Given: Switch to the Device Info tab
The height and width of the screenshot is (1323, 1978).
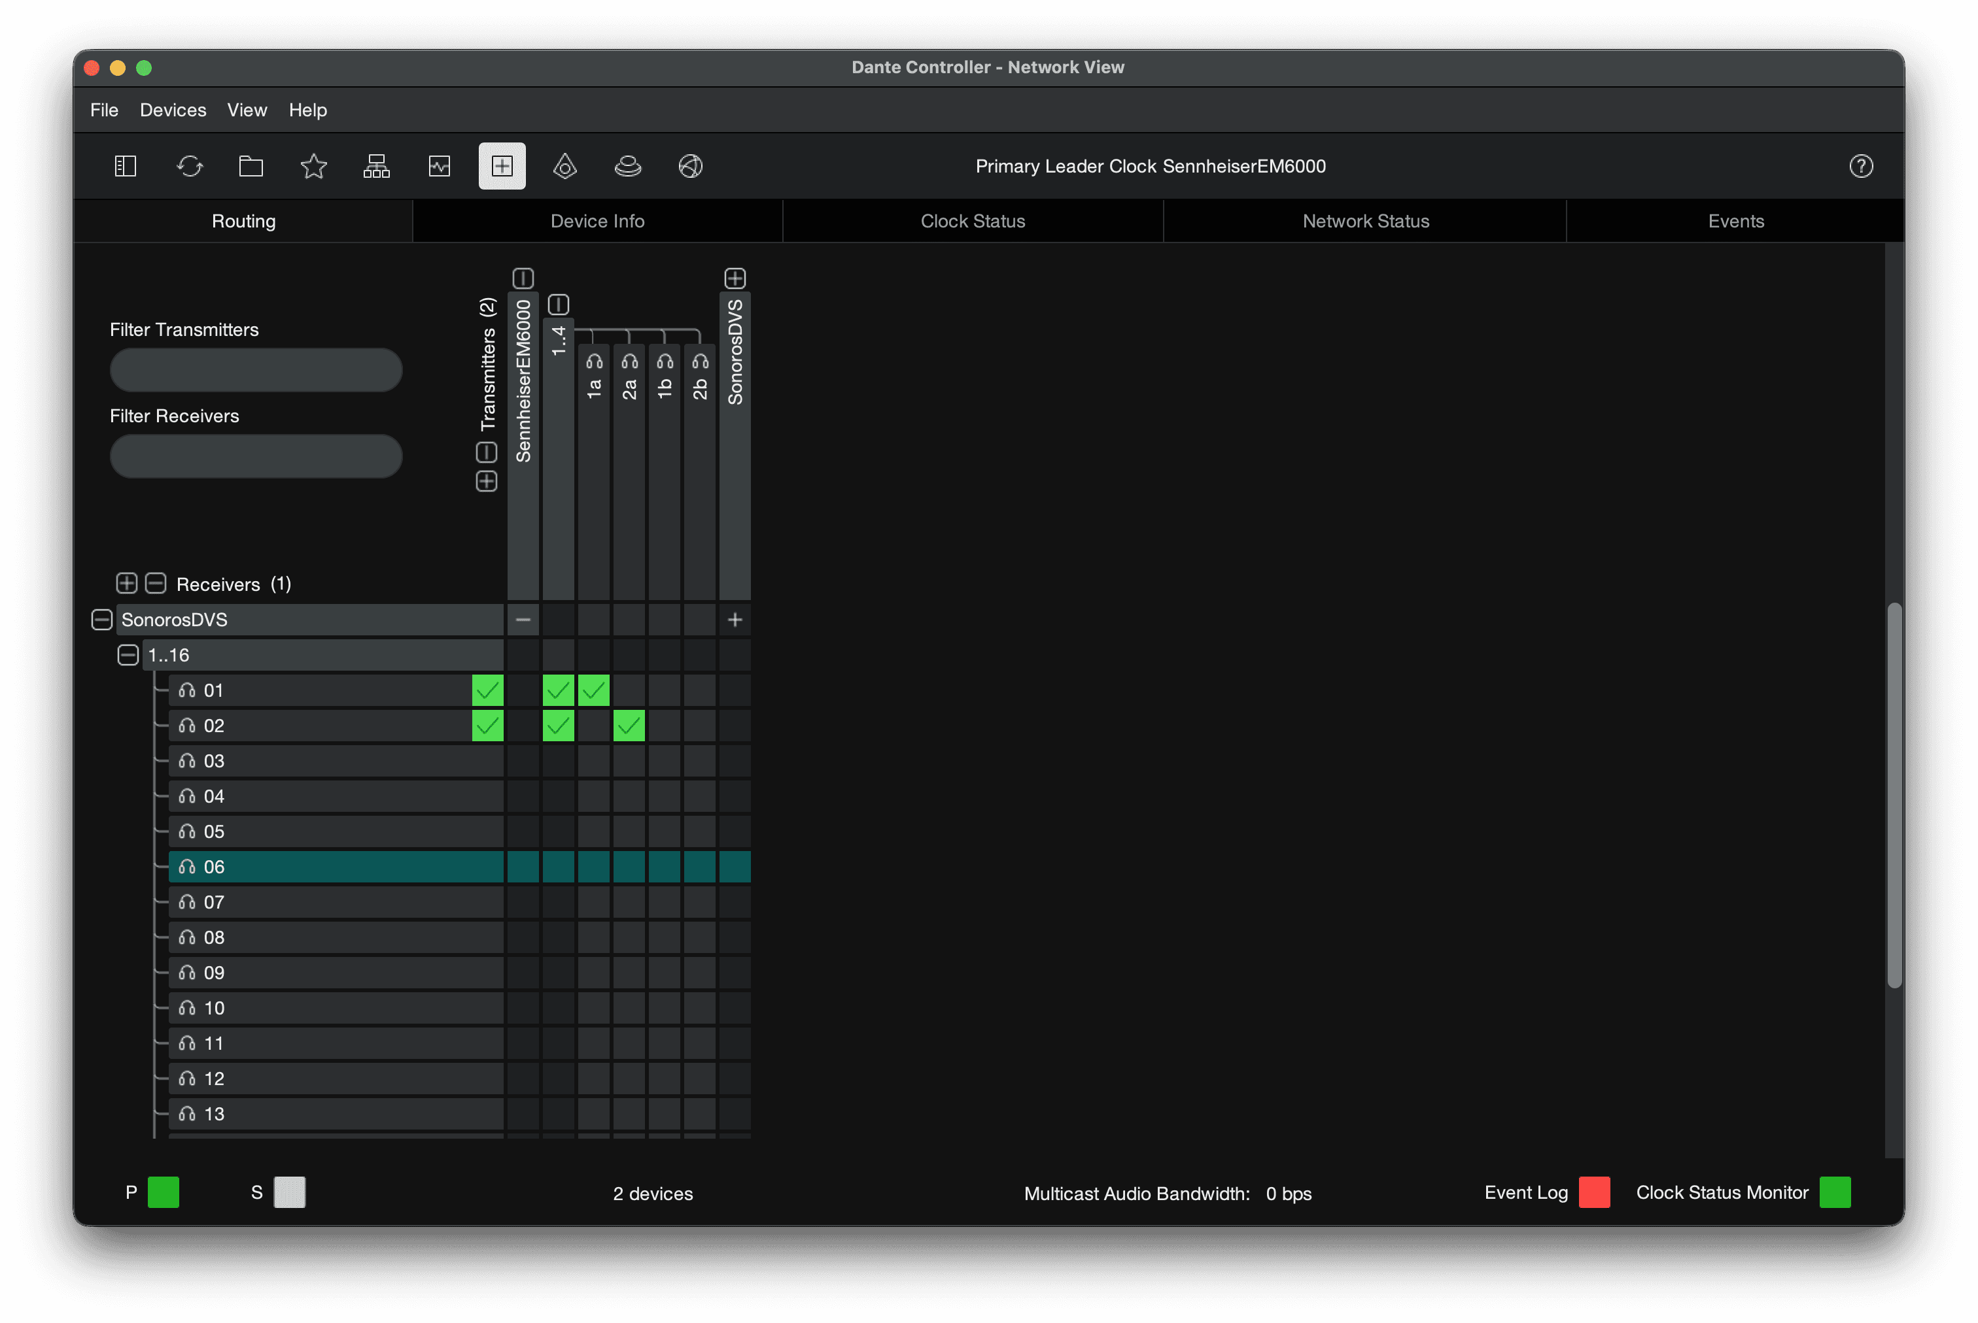Looking at the screenshot, I should [597, 221].
